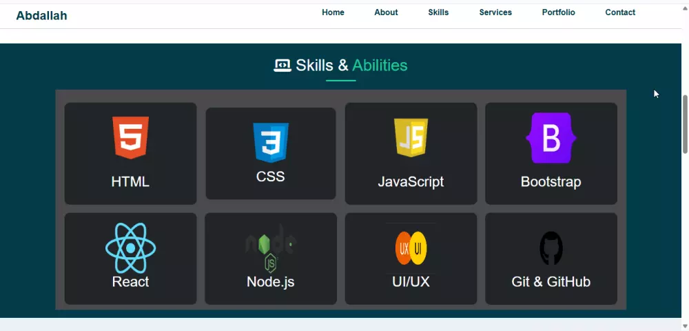Viewport: 689px width, 331px height.
Task: Click the JavaScript JS logo
Action: 411,138
